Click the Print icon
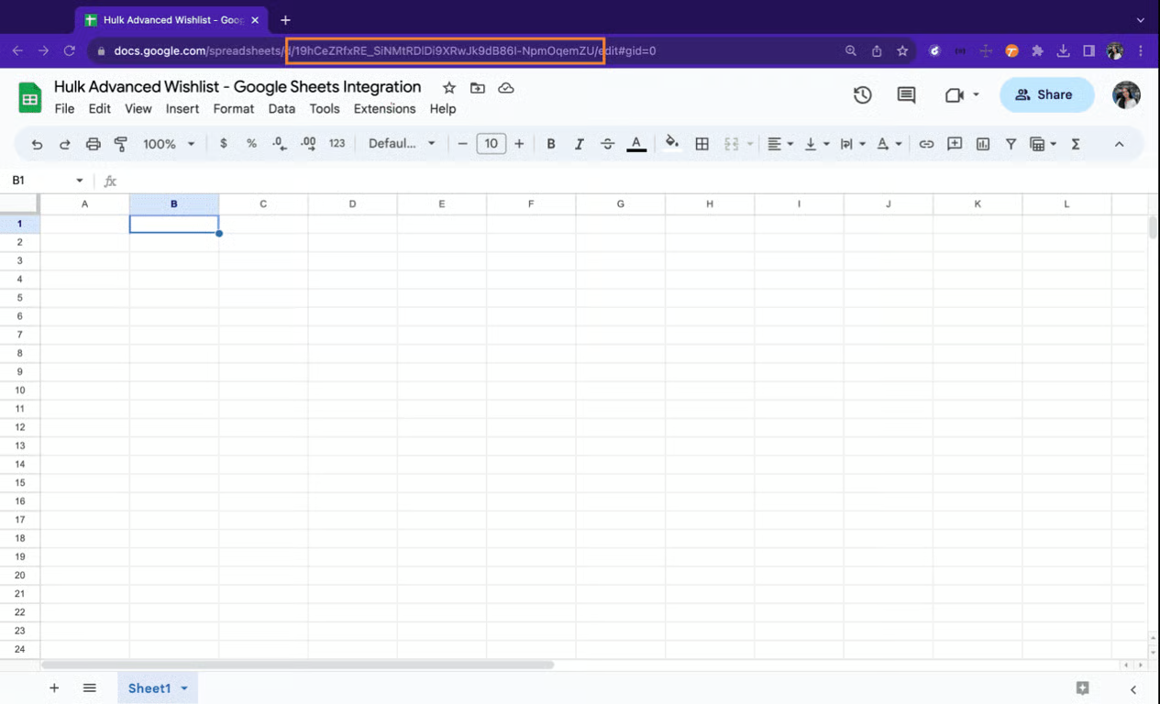The image size is (1160, 704). pyautogui.click(x=93, y=144)
